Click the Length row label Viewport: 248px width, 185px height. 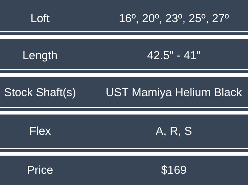tap(40, 55)
